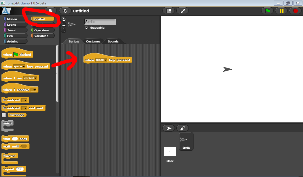The height and width of the screenshot is (177, 303).
Task: Set rotation style to don't rotate
Action: (64, 31)
